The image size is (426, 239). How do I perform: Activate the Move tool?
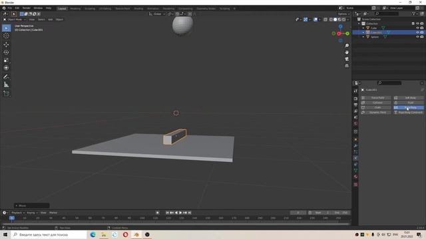(6, 44)
